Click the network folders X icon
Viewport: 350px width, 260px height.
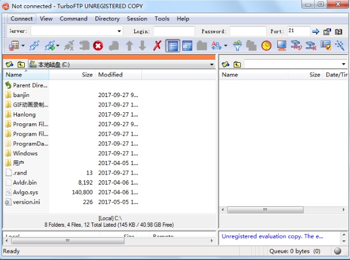pyautogui.click(x=311, y=46)
